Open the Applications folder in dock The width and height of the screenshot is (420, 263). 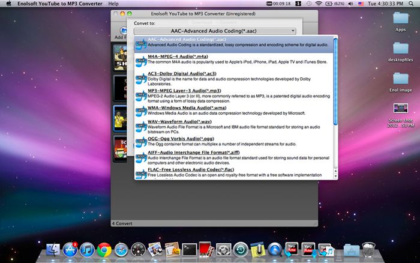[x=352, y=250]
